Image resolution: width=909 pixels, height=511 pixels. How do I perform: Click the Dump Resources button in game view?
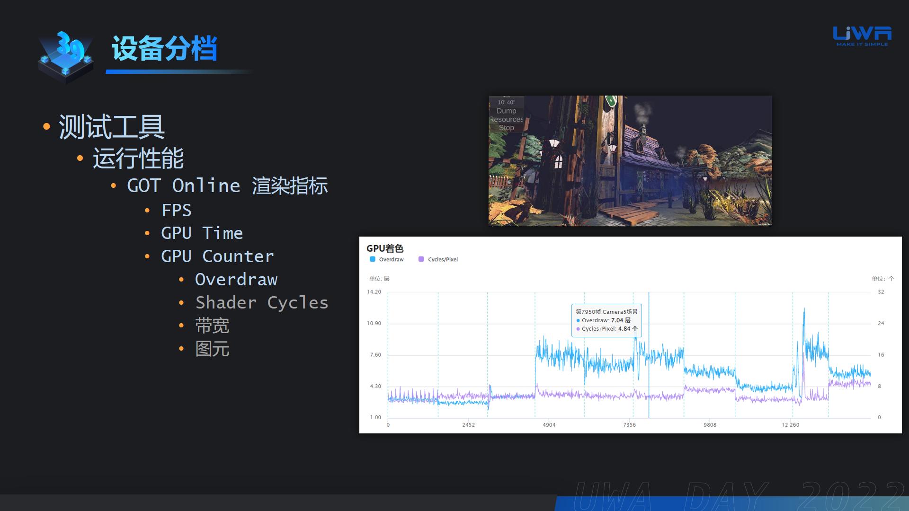coord(507,115)
